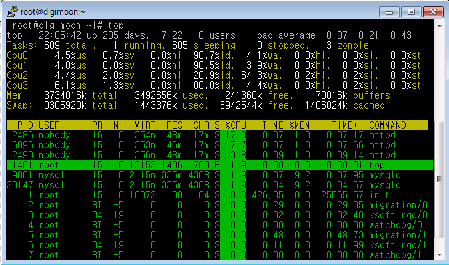Click the empty scrollbar track above thumb
The image size is (449, 265).
[x=440, y=75]
